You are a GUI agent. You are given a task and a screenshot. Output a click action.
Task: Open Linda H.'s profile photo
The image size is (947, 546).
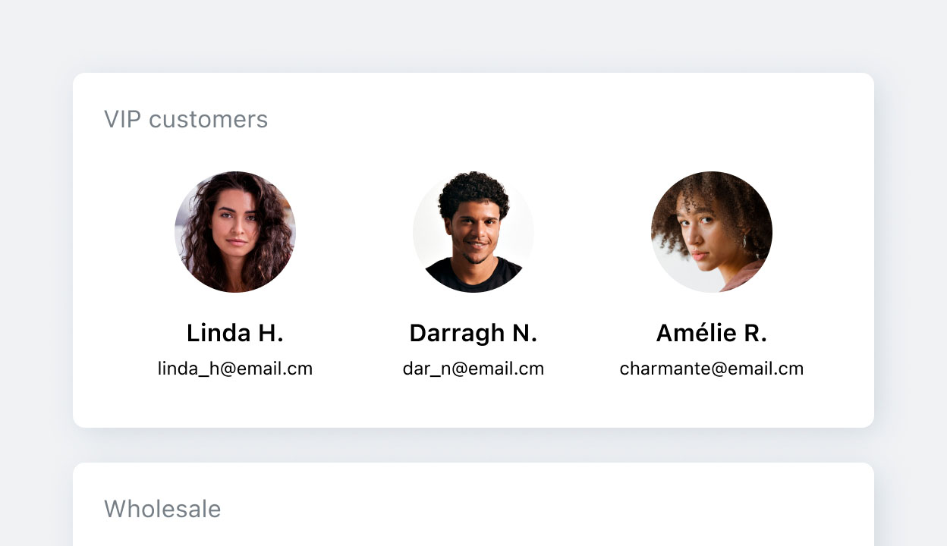(235, 232)
